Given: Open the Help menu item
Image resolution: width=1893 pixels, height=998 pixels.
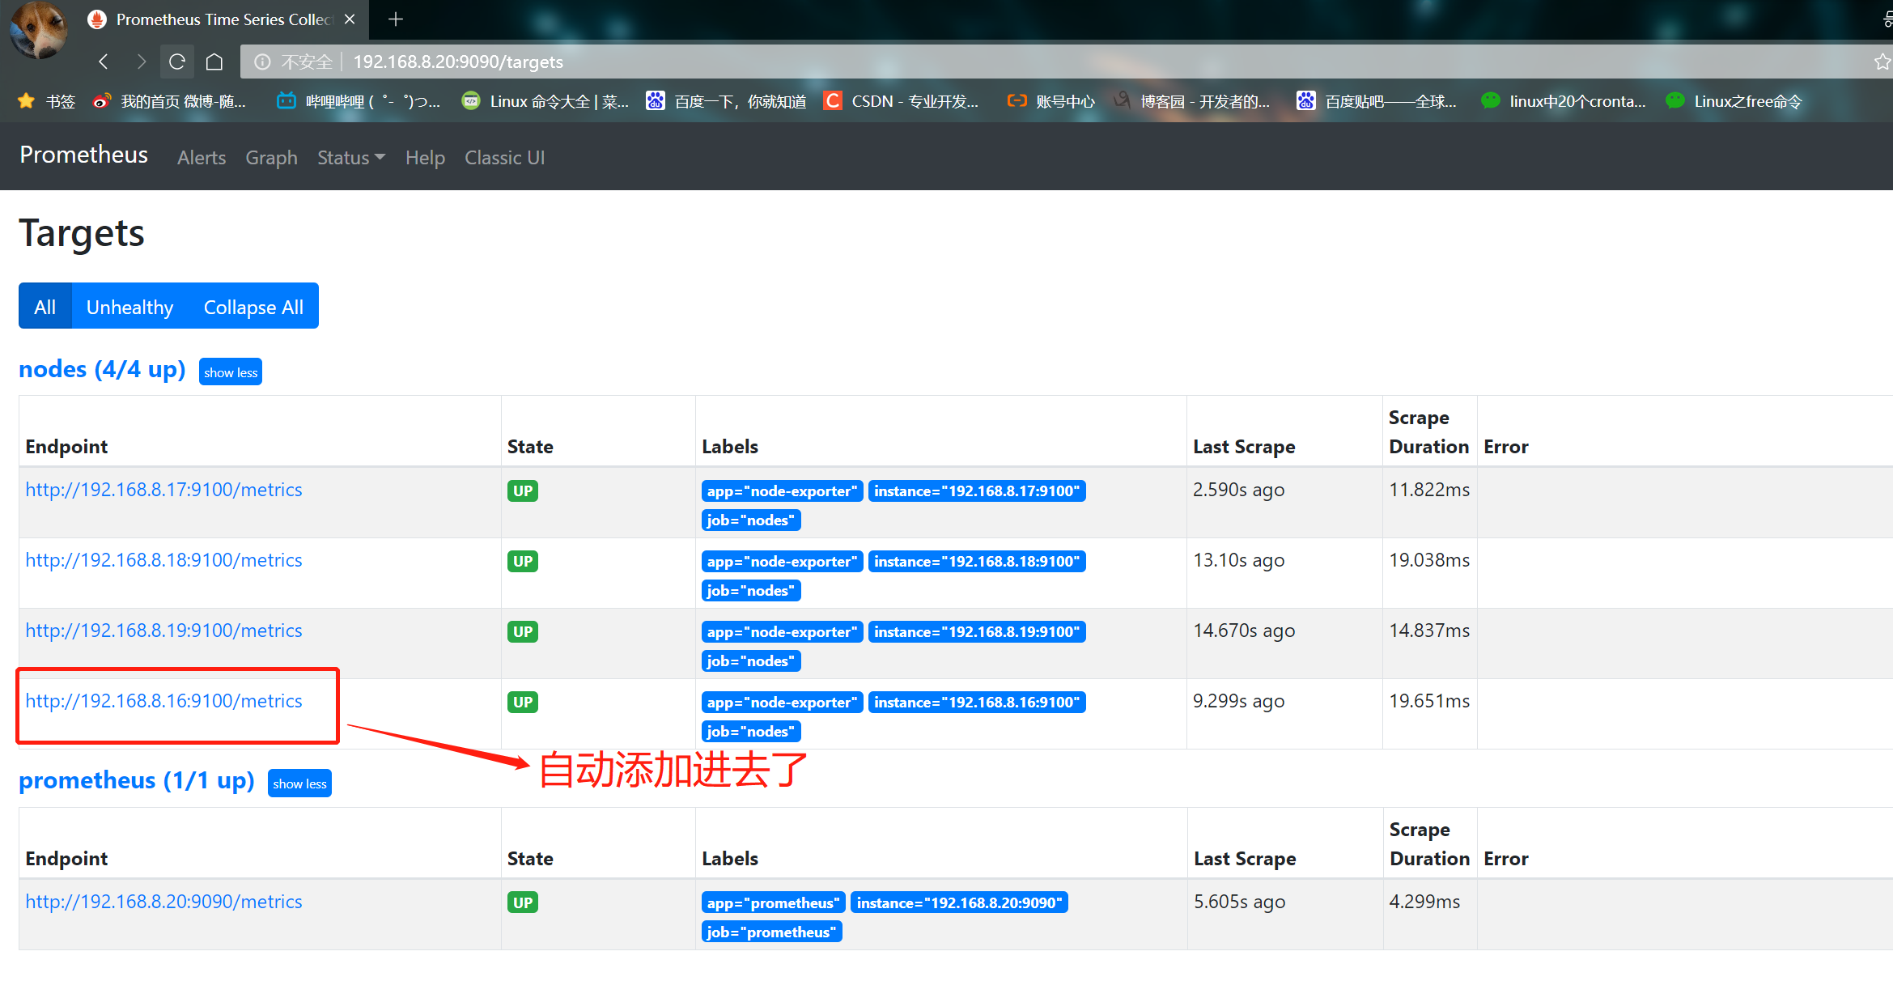Looking at the screenshot, I should tap(425, 157).
